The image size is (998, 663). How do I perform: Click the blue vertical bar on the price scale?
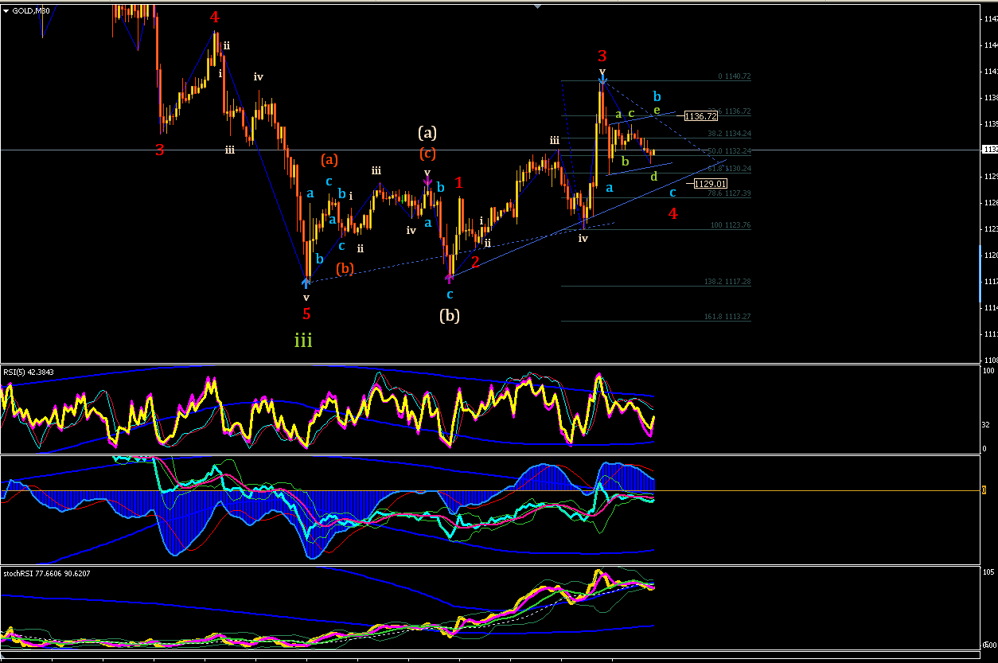980,274
